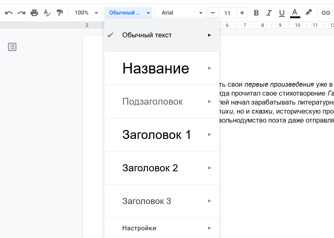The width and height of the screenshot is (334, 238).
Task: Toggle italic formatting
Action: pos(269,13)
